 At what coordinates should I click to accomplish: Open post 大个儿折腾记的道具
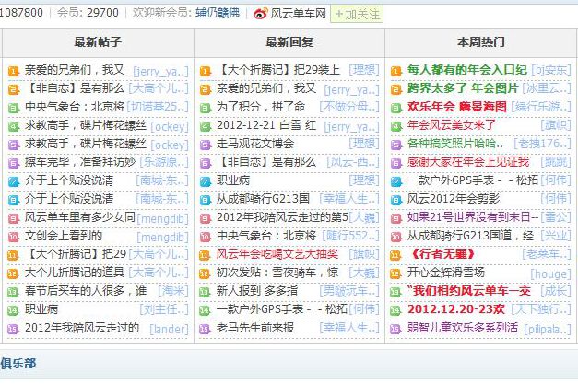(x=75, y=273)
